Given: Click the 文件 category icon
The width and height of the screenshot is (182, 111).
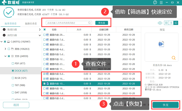Looking at the screenshot, I should [x=12, y=56].
